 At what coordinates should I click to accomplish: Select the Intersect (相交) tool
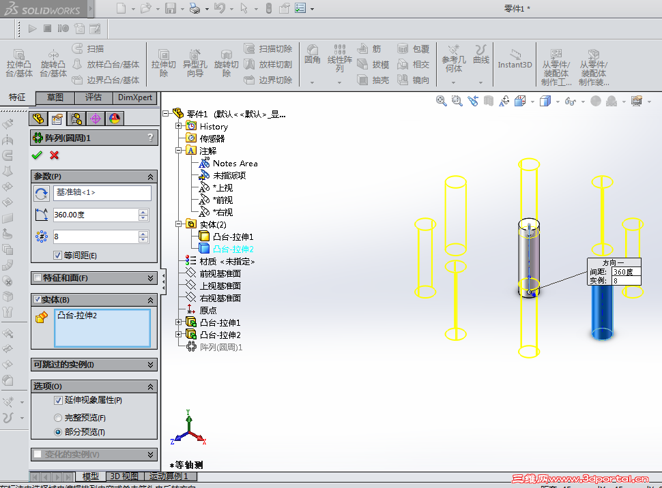click(414, 64)
